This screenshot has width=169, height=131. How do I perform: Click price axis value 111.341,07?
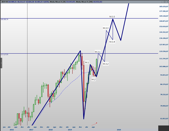[x=164, y=59]
